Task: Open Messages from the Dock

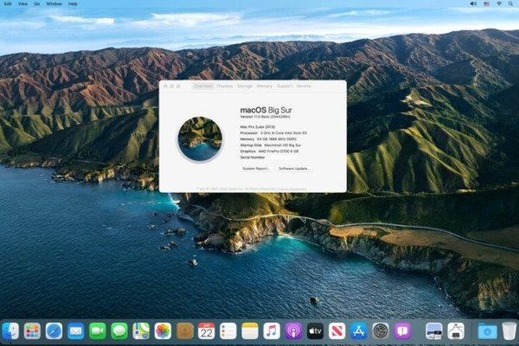Action: click(x=119, y=331)
